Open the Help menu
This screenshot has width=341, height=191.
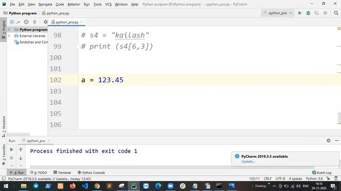[135, 4]
